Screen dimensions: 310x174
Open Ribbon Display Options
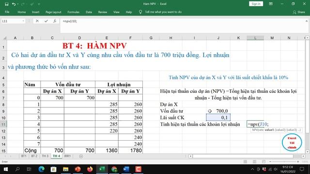tap(271, 4)
